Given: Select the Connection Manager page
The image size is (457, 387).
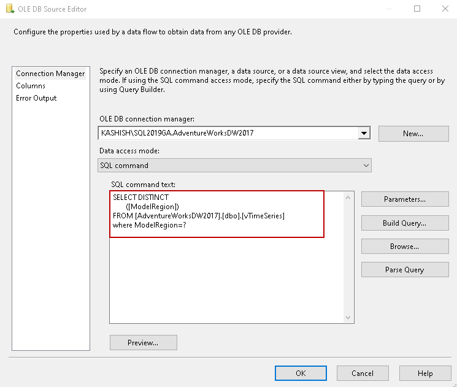Looking at the screenshot, I should click(50, 74).
